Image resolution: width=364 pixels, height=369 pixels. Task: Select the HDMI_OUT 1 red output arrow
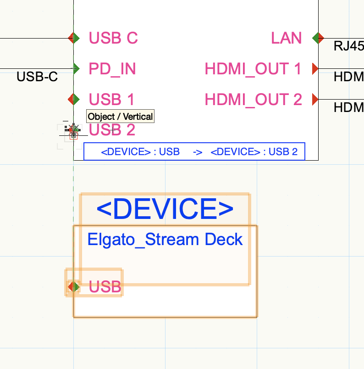(x=315, y=69)
